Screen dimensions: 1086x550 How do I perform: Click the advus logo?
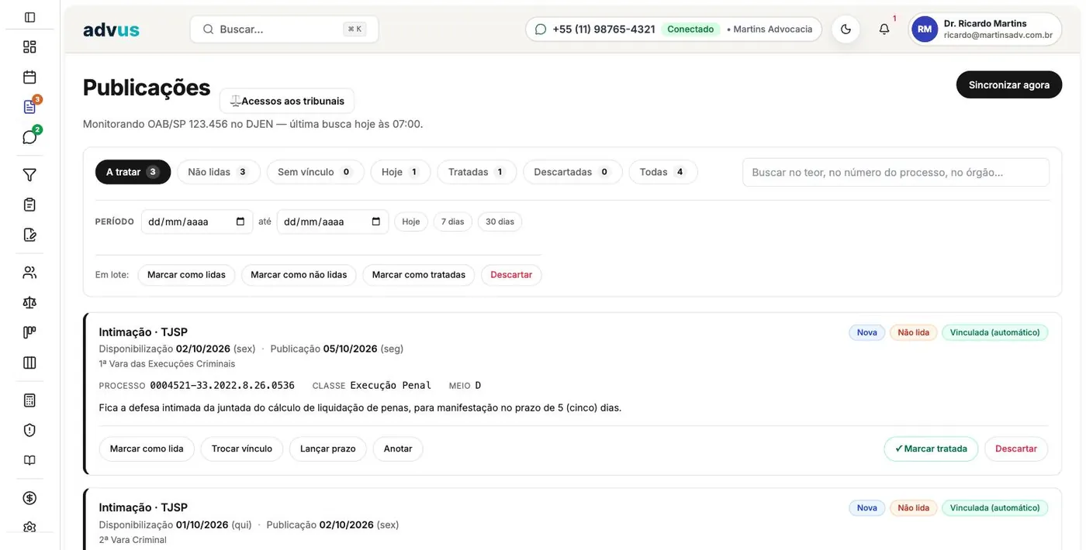click(111, 29)
